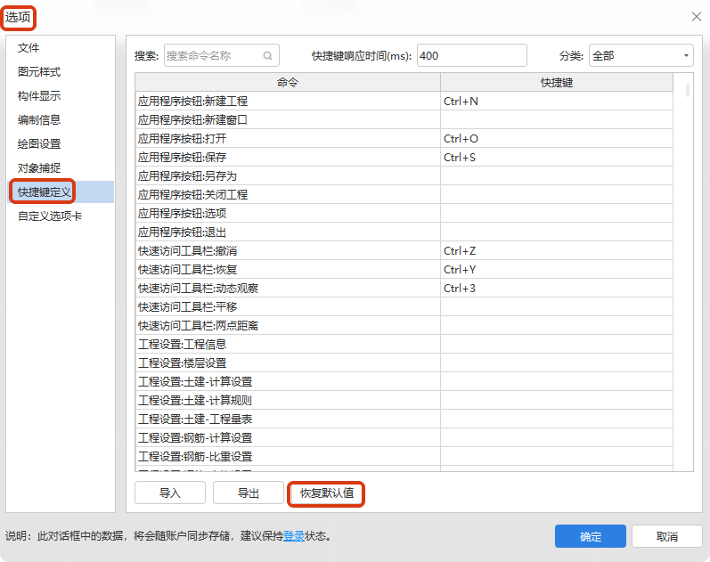Click the Ctrl+N shortcut cell
The height and width of the screenshot is (562, 710).
(557, 101)
